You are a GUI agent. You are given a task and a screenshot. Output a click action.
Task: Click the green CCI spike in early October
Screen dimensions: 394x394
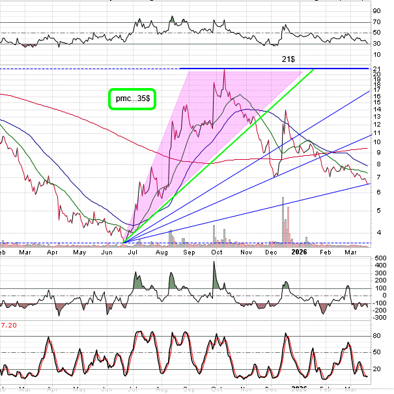click(x=216, y=277)
